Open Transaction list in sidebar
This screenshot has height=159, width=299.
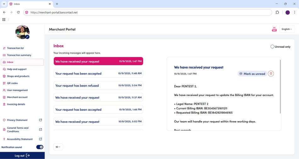[x=15, y=48]
